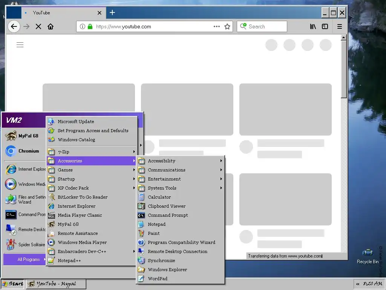Click the 8:20 AM system clock
Screen dimensions: 386x290
coord(372,284)
